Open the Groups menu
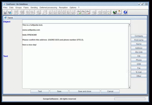 (18, 8)
